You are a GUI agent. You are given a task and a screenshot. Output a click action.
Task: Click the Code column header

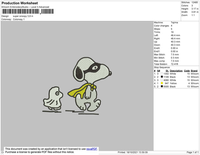[x=187, y=71]
